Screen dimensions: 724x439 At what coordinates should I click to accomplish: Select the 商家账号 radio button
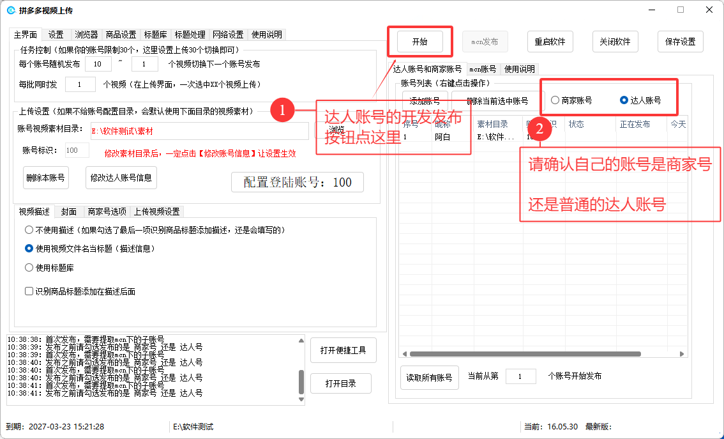pos(571,100)
